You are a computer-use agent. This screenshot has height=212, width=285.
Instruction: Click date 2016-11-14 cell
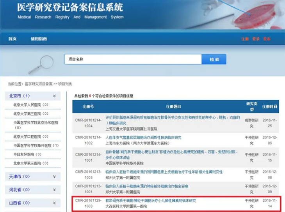tap(270, 203)
